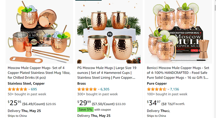Select the Benicci handcrafted mugs product image

(178, 32)
